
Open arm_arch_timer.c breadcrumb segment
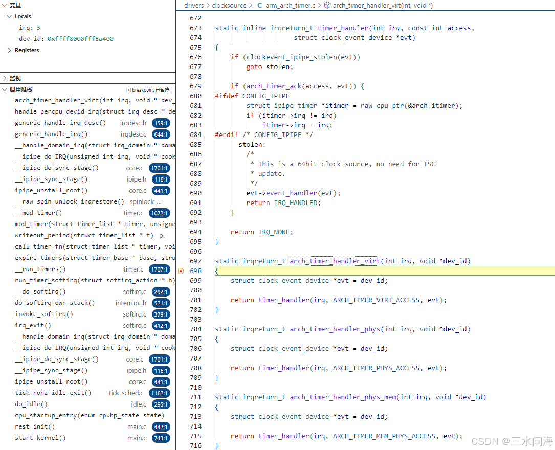pos(290,5)
